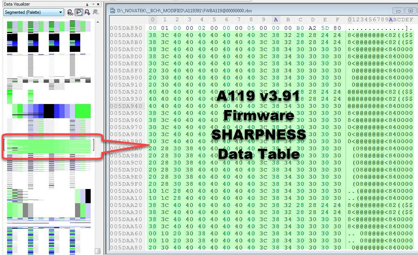Click offset 005DA8A0
Viewport: 418px width, 255px height.
pyautogui.click(x=126, y=35)
